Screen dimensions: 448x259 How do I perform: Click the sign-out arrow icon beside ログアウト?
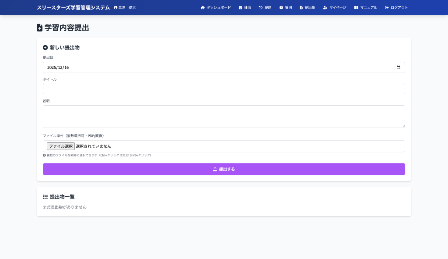coord(387,7)
